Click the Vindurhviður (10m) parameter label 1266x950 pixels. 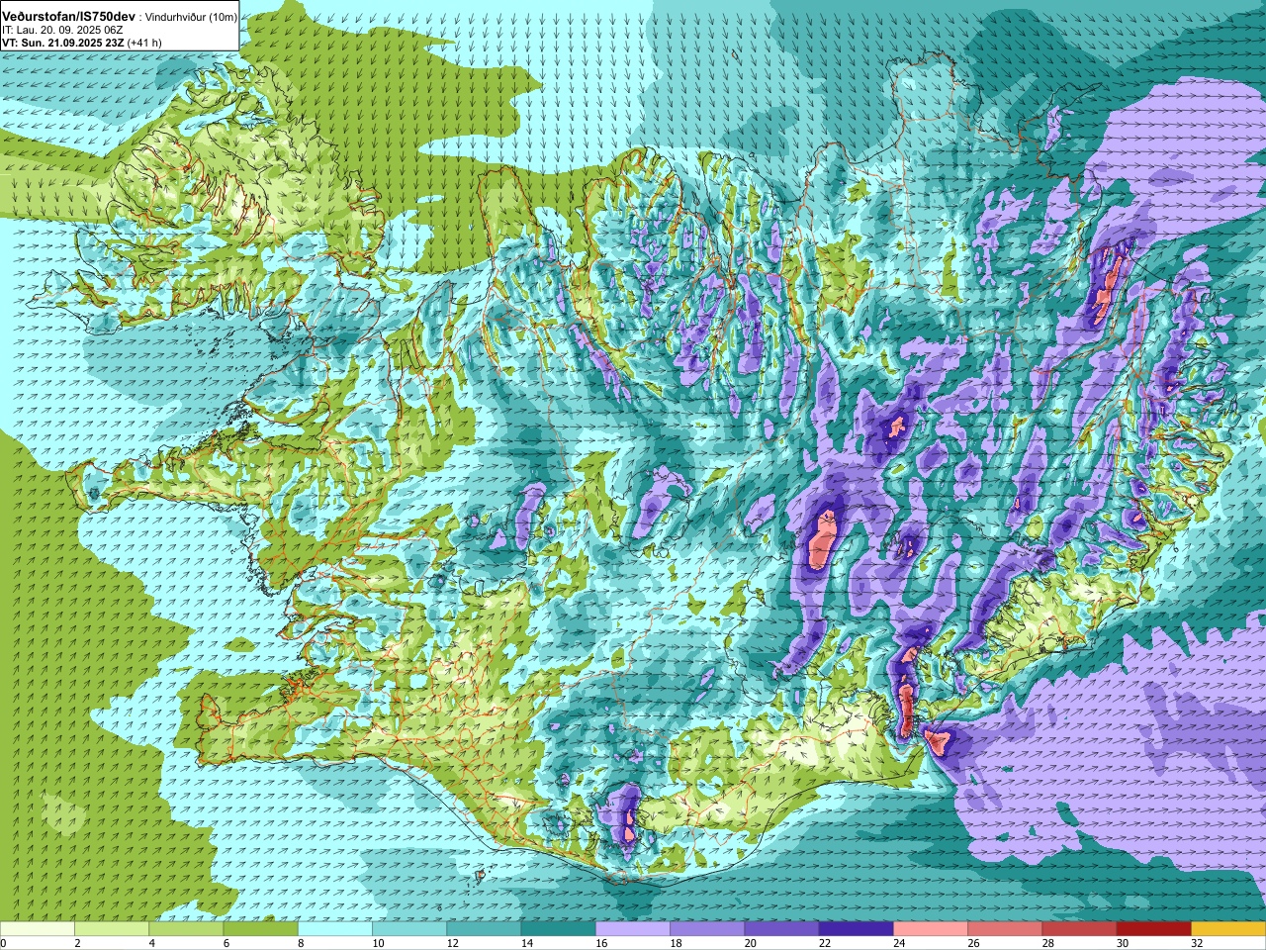pyautogui.click(x=191, y=18)
